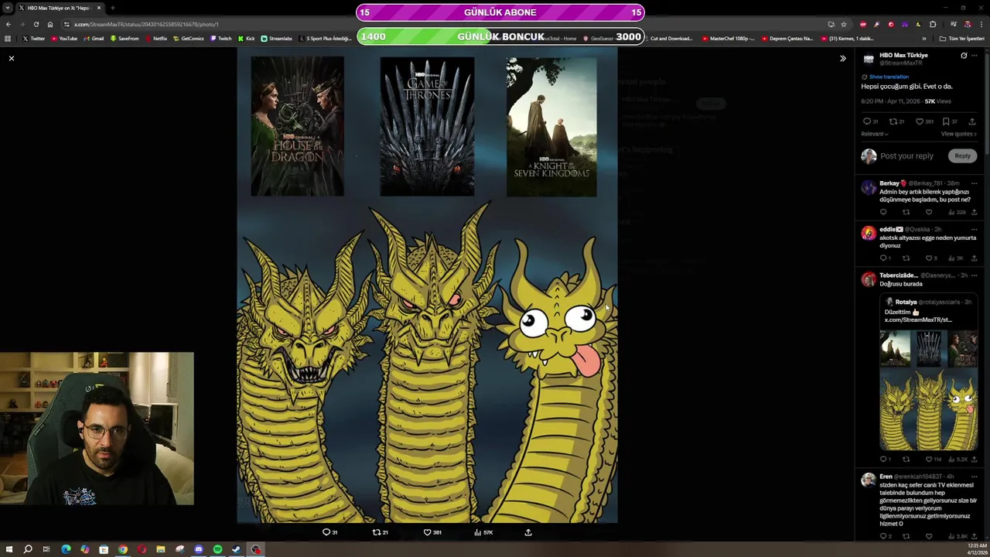Repost Berkay's reply
Image resolution: width=990 pixels, height=557 pixels.
coord(906,212)
